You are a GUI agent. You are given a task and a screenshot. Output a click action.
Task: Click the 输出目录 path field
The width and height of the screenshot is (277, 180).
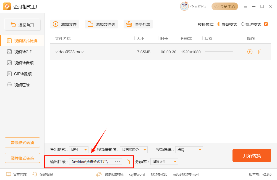tap(91, 162)
